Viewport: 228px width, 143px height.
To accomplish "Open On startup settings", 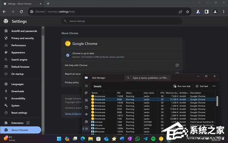I will click(21, 74).
